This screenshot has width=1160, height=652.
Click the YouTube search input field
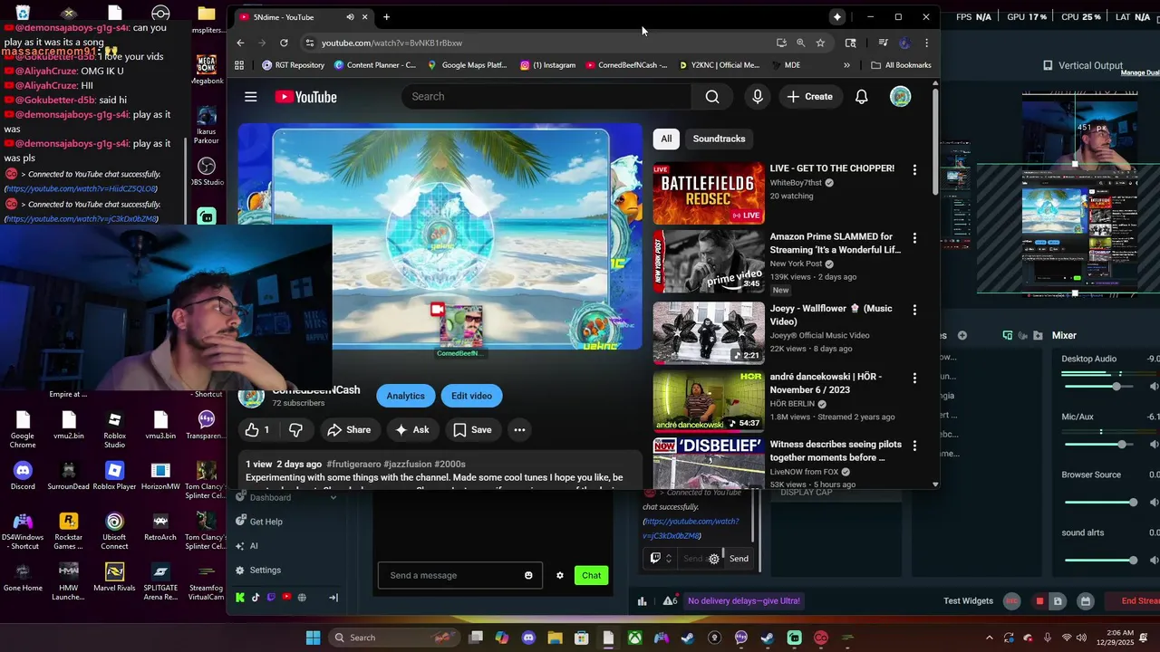pyautogui.click(x=546, y=97)
